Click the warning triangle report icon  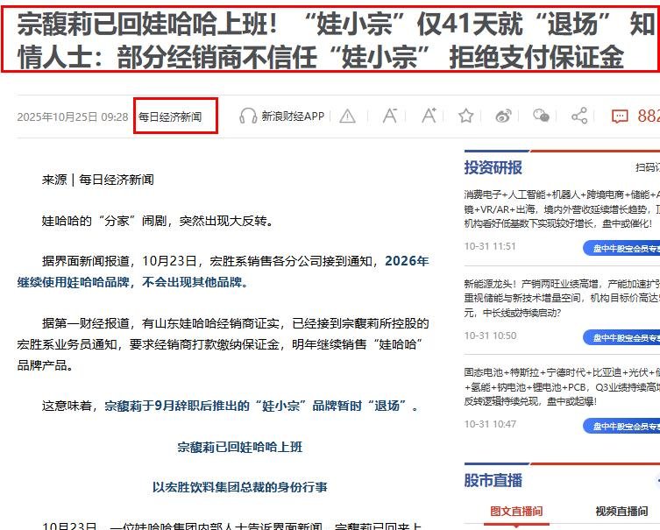(x=347, y=117)
